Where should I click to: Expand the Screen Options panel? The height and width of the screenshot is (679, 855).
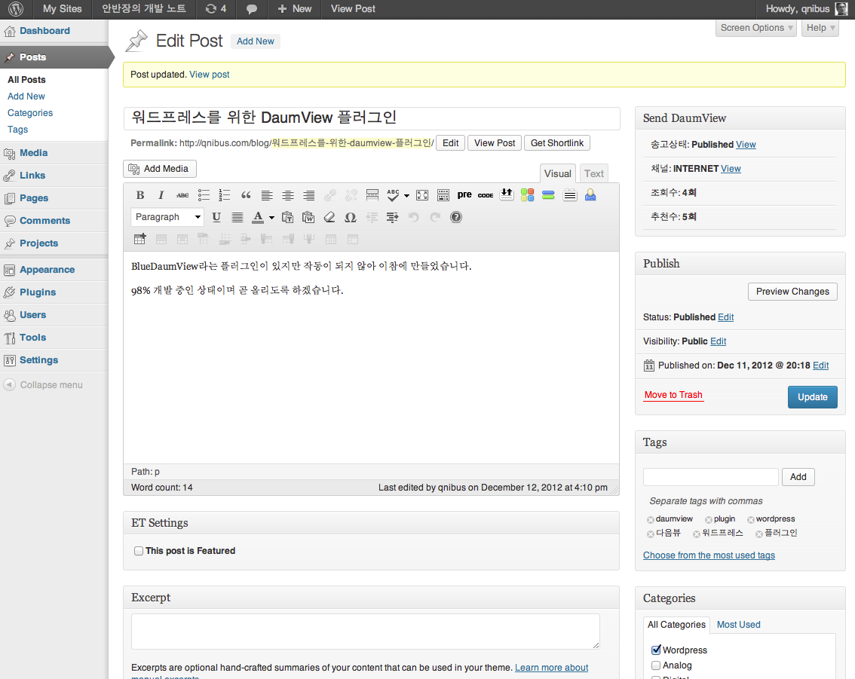(756, 28)
